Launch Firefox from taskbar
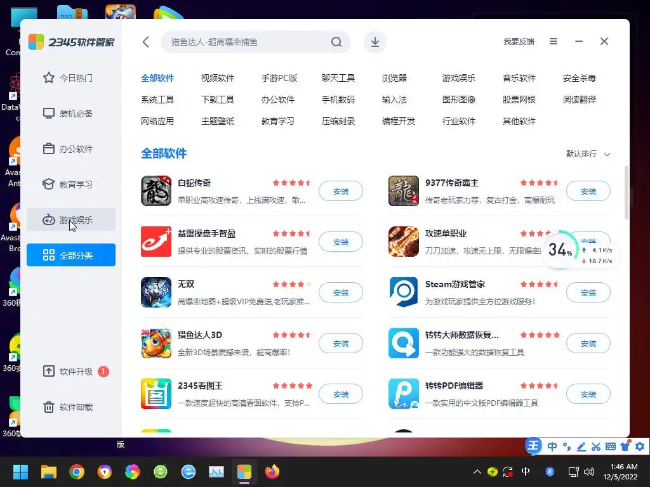The height and width of the screenshot is (487, 650). pos(272,472)
